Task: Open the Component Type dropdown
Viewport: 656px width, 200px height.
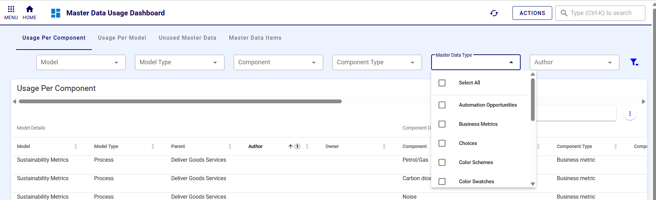Action: point(377,62)
